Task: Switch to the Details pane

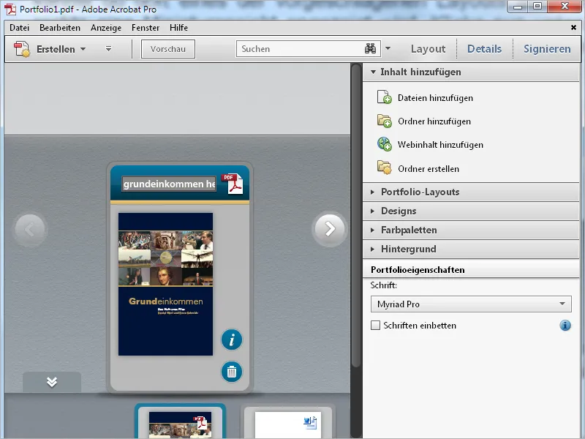Action: 484,49
